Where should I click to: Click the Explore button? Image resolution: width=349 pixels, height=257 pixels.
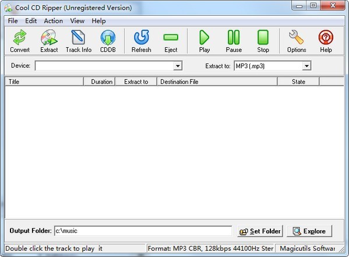[x=309, y=231]
